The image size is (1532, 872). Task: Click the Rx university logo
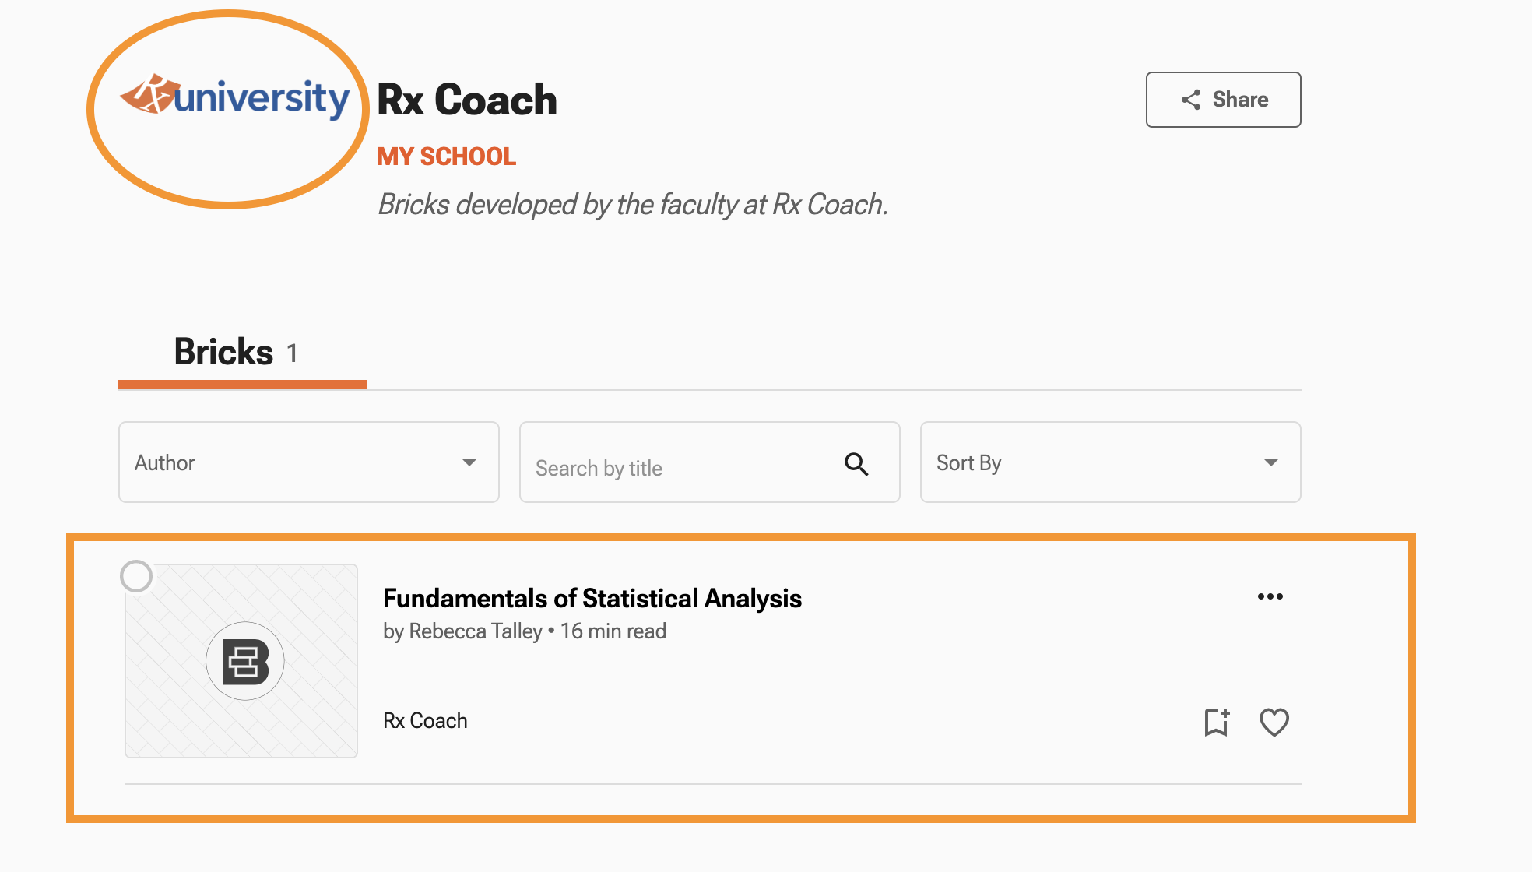pos(234,99)
